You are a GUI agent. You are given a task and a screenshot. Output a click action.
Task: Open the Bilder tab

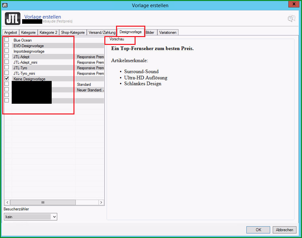coord(150,33)
